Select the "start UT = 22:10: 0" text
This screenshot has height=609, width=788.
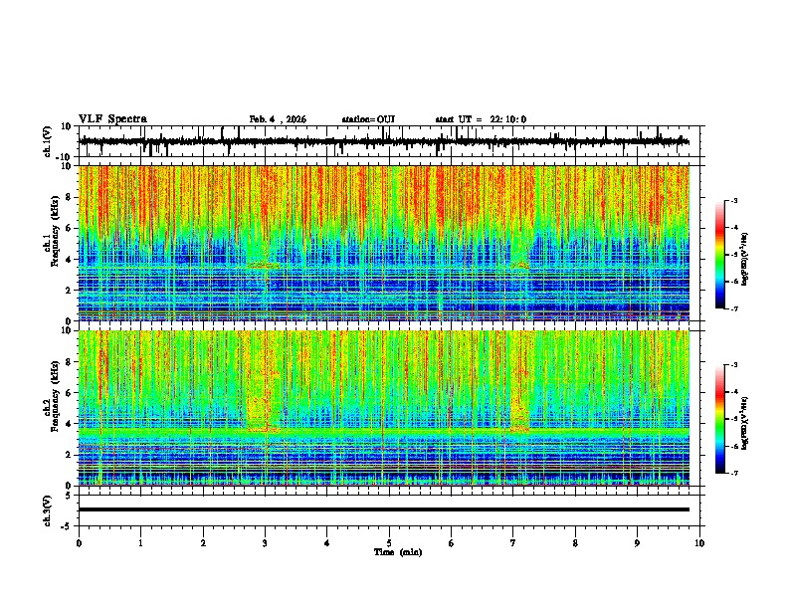tap(481, 119)
